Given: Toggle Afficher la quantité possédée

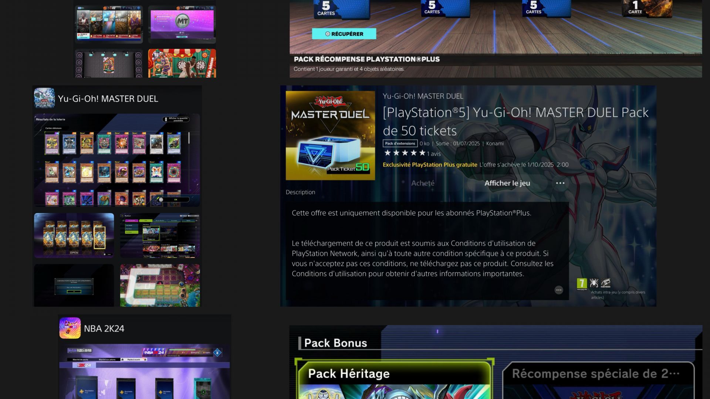Looking at the screenshot, I should click(176, 119).
